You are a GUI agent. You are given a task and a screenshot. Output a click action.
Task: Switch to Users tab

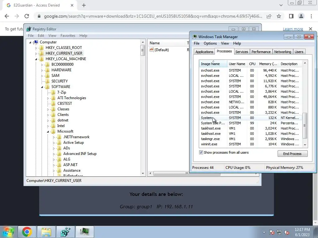[x=299, y=52]
